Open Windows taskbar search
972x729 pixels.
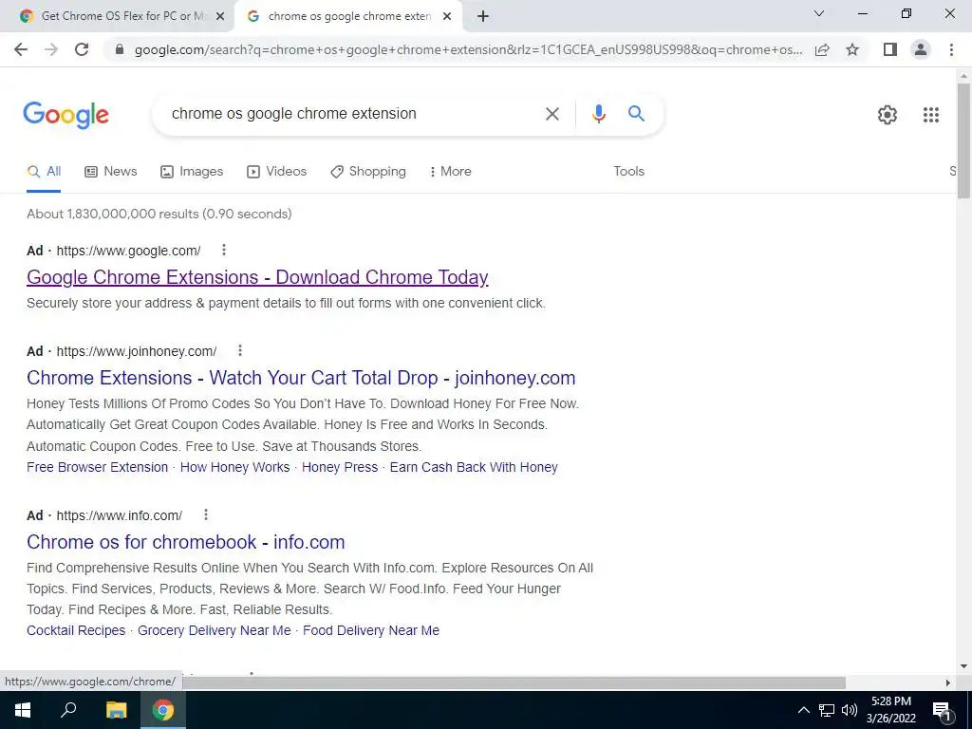pos(68,710)
